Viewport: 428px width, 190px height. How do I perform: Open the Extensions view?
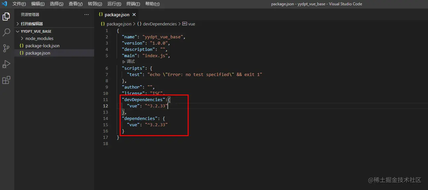(6, 80)
